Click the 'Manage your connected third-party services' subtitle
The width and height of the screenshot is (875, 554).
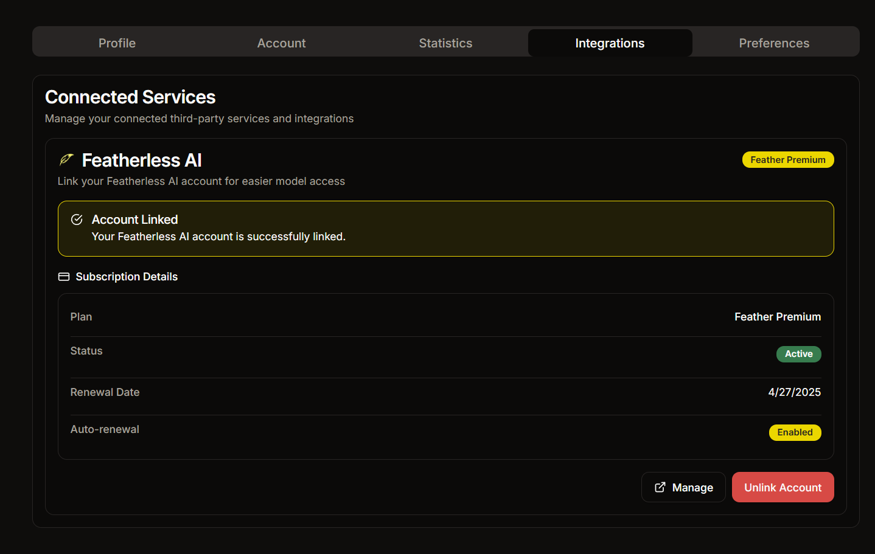tap(199, 119)
